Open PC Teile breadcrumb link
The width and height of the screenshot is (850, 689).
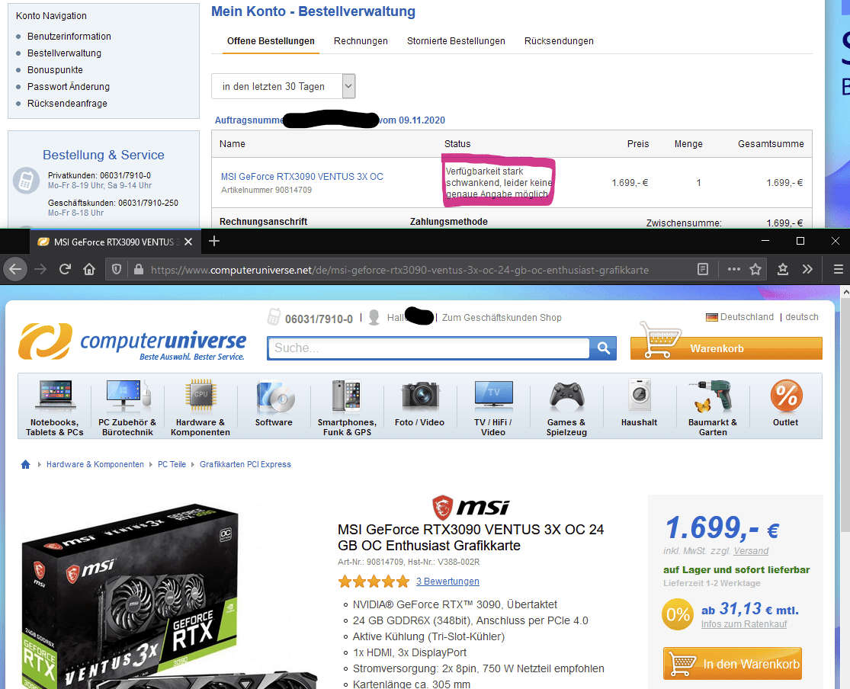pyautogui.click(x=172, y=465)
